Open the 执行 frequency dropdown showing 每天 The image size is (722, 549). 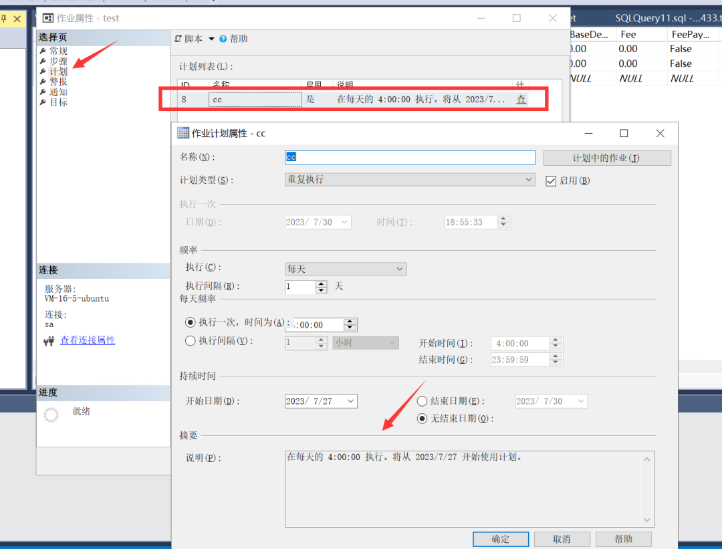point(346,269)
